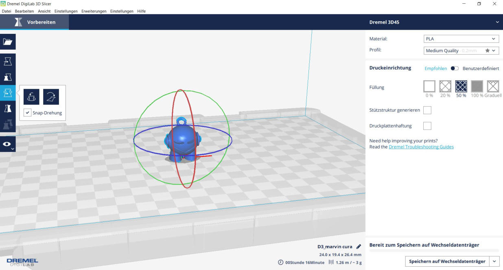Switch to the Vorbereiten tab
This screenshot has height=270, width=503.
click(x=34, y=22)
